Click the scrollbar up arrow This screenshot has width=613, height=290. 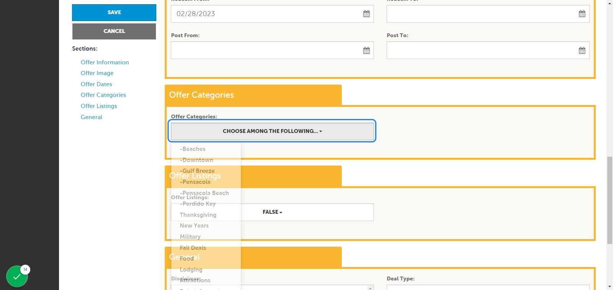pos(610,3)
